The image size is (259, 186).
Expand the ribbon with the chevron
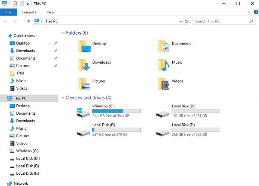[x=250, y=12]
